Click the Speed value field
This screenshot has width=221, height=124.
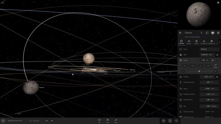[x=210, y=89]
